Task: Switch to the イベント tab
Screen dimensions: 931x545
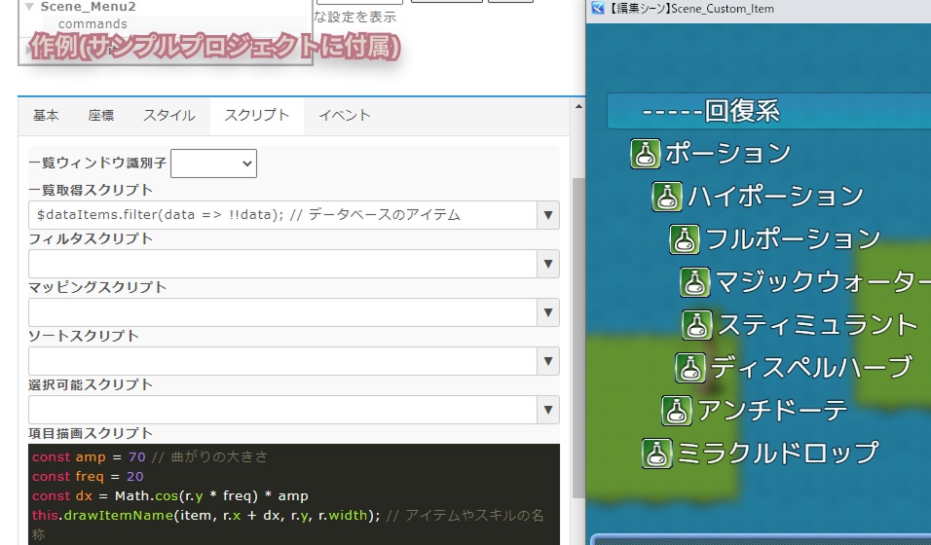Action: [x=345, y=115]
